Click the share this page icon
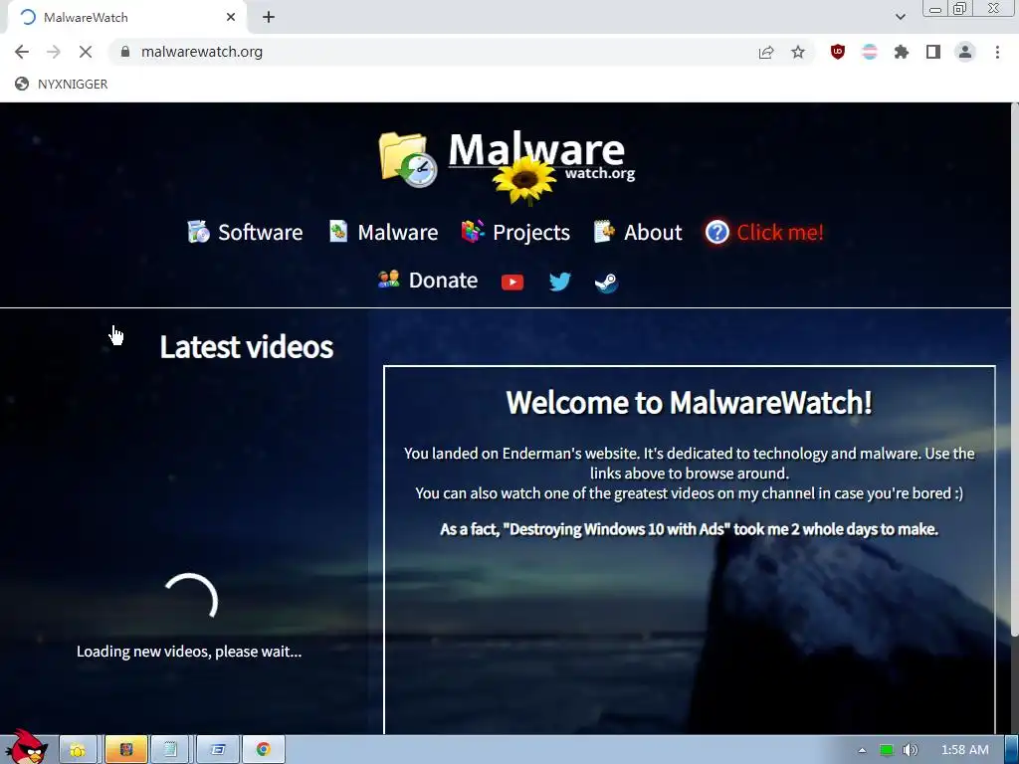The image size is (1019, 764). 766,52
